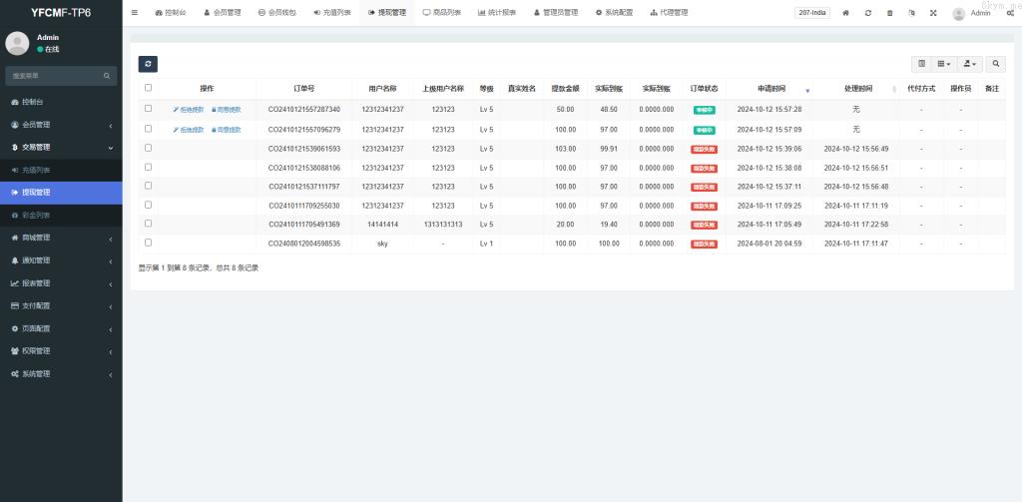Click 拒绝提款 link in the first row

[188, 110]
